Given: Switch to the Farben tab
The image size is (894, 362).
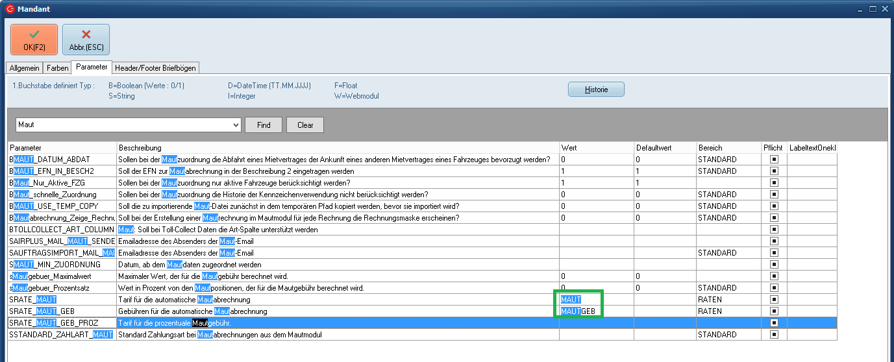Looking at the screenshot, I should tap(57, 68).
